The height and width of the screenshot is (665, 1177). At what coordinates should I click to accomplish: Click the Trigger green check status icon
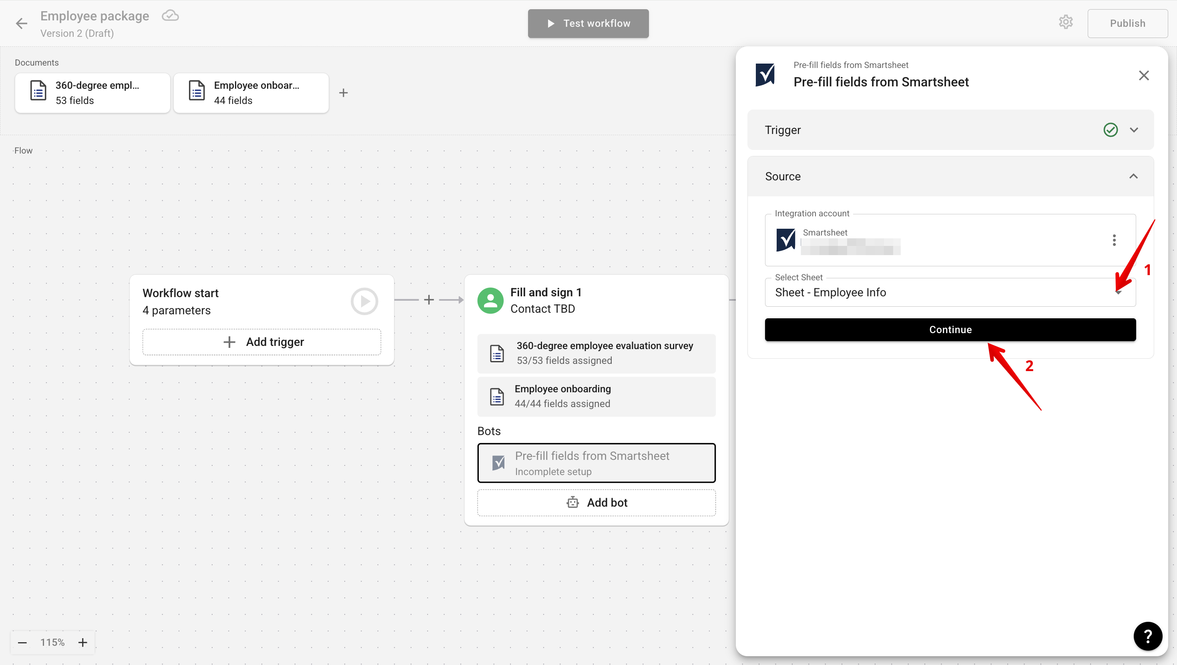pos(1110,130)
